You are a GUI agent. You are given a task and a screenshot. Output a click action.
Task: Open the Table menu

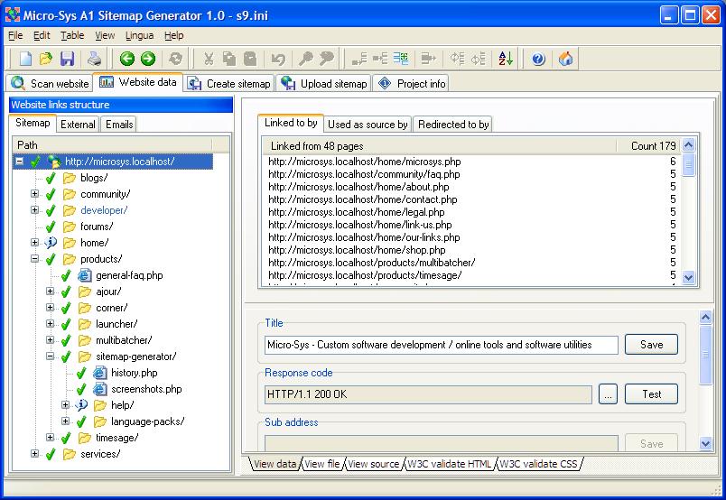point(72,35)
